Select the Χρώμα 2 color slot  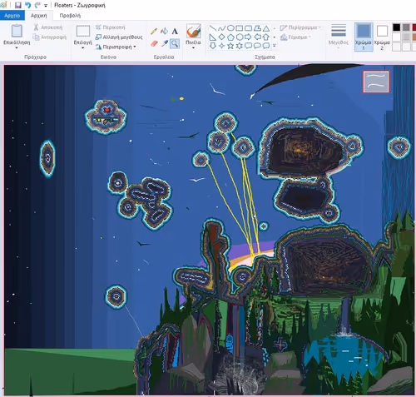(x=382, y=37)
